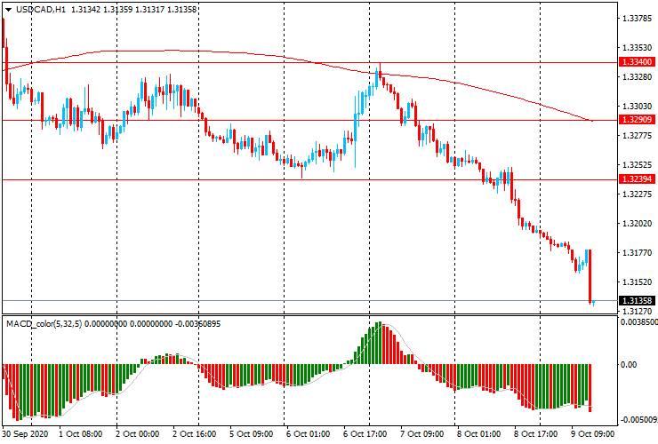Click the 8 Oct 01:00 time label

pyautogui.click(x=478, y=434)
